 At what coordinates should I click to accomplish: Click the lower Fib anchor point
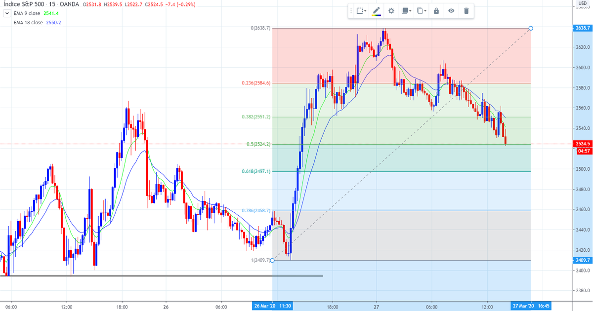click(272, 261)
